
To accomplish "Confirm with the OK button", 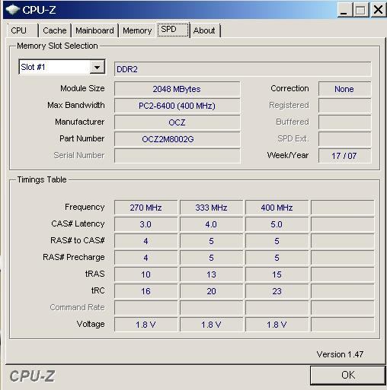I will pos(347,375).
